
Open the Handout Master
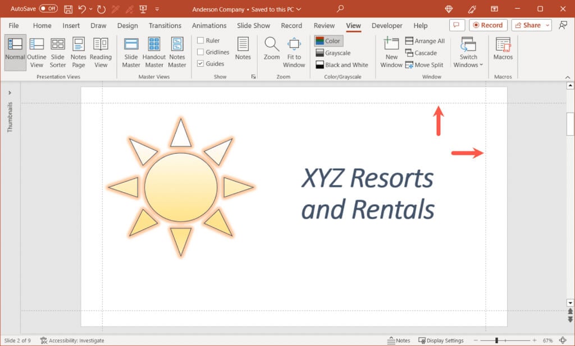(154, 53)
